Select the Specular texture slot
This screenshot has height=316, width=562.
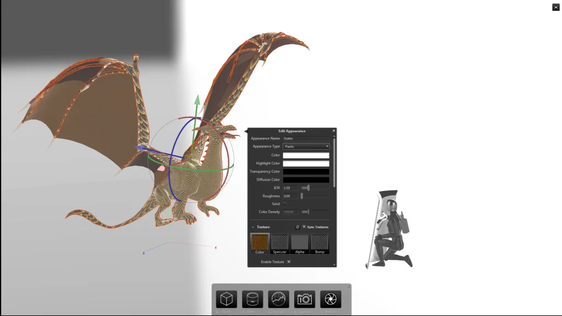[x=279, y=242]
